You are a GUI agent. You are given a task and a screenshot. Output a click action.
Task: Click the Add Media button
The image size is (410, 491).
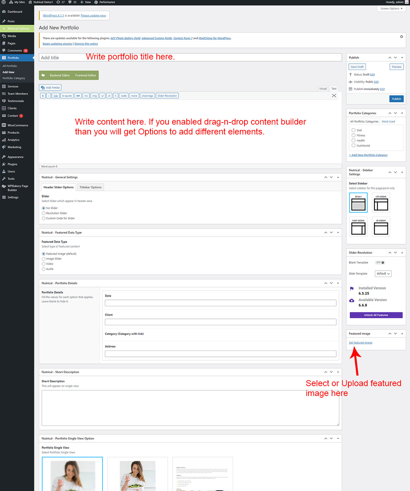(50, 88)
